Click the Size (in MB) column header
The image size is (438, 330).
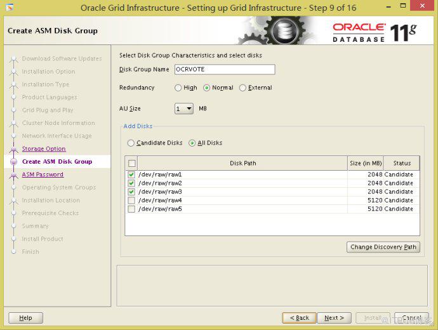coord(366,163)
